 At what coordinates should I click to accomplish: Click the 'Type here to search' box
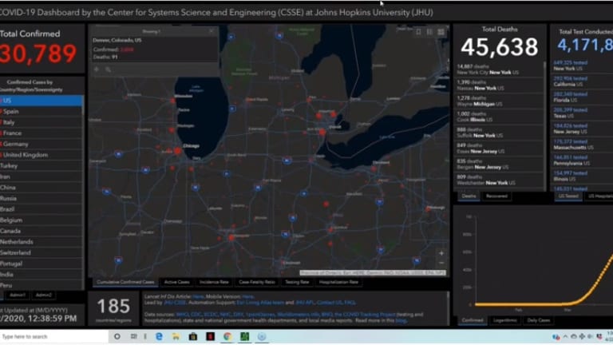(54, 336)
